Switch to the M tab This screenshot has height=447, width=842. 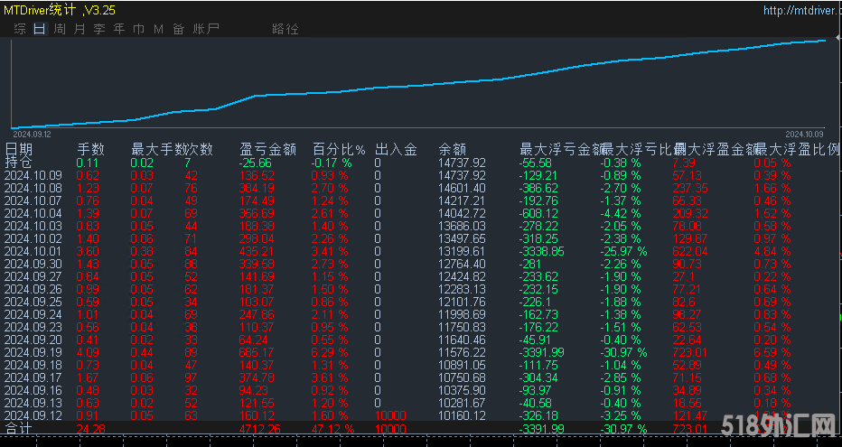[158, 29]
